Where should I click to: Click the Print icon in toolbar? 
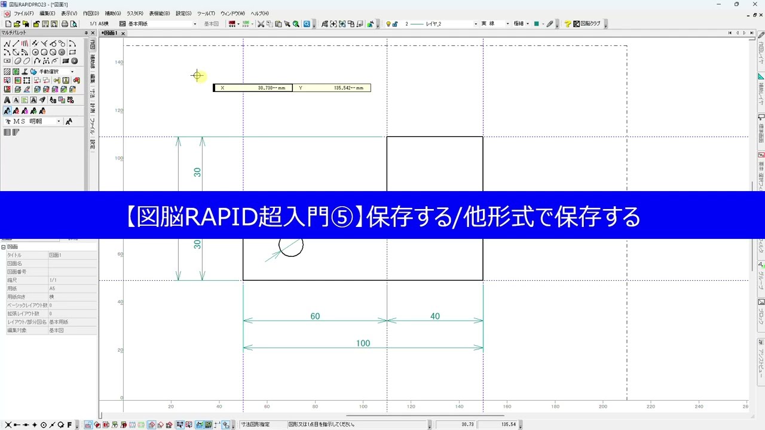pos(65,24)
